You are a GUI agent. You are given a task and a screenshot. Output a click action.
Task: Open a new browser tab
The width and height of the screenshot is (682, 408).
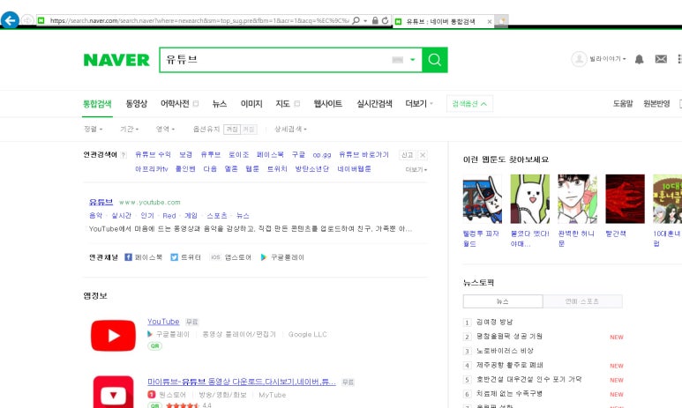click(501, 21)
